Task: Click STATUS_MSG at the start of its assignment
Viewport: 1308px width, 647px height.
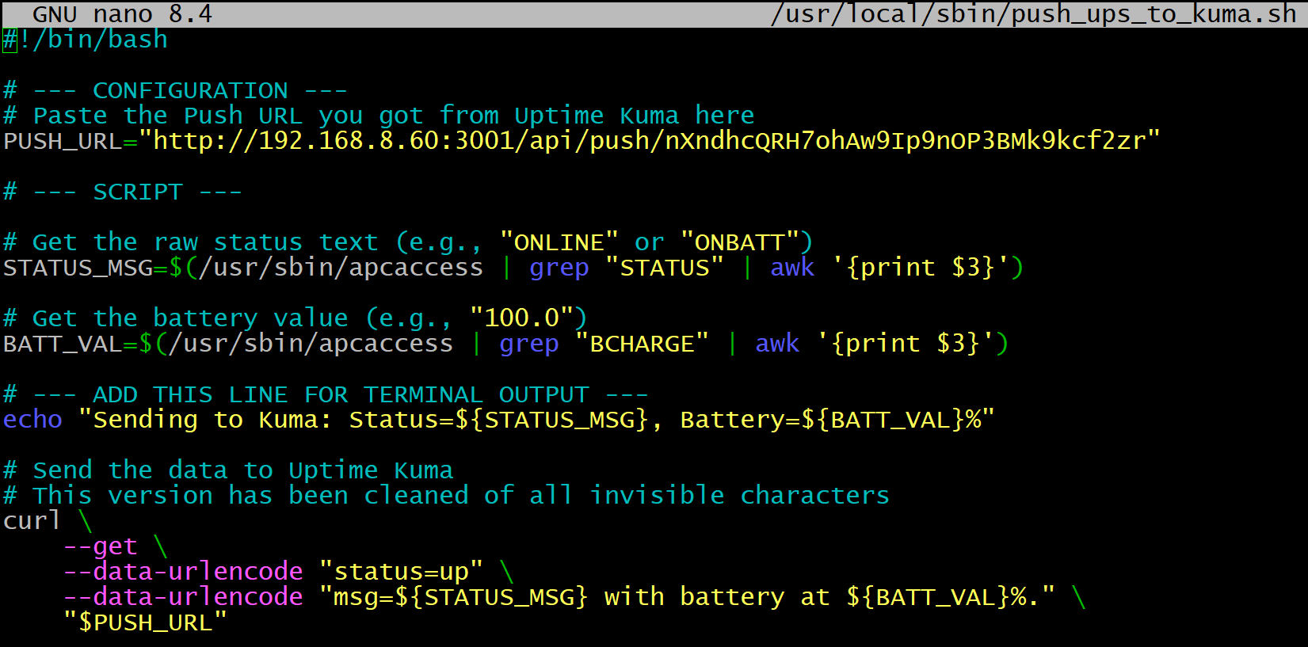Action: (78, 268)
